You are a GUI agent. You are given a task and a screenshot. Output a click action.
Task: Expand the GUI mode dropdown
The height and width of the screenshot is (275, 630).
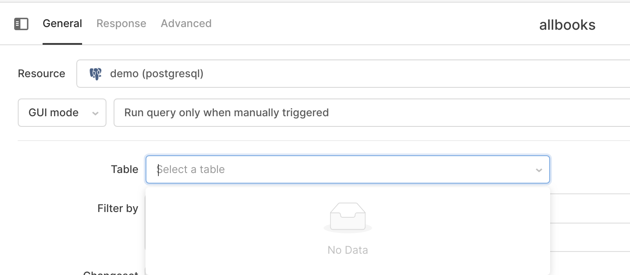[62, 113]
